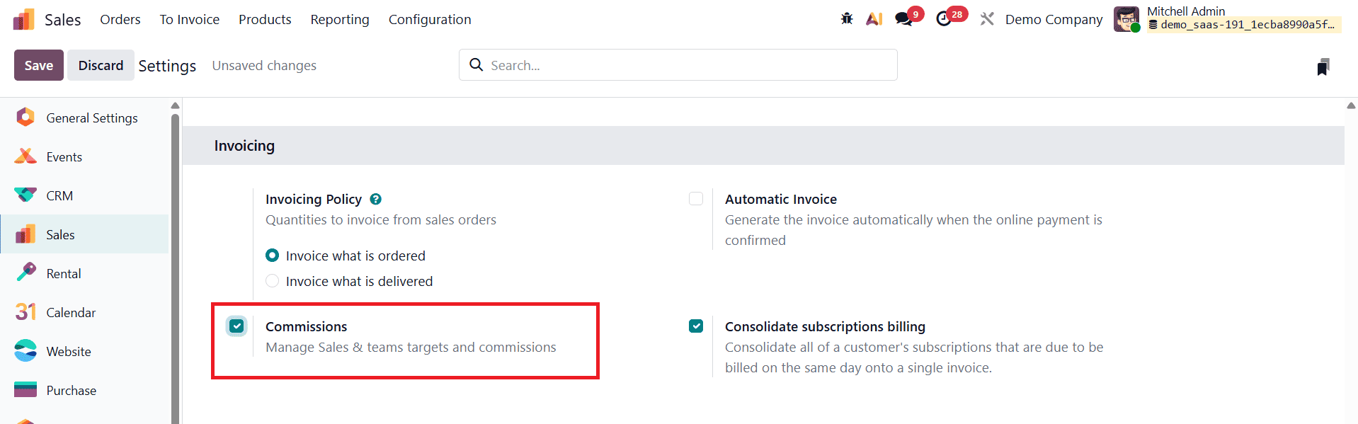Select the Invoice what is delivered option

tap(273, 280)
